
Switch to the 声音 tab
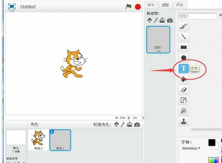tap(179, 5)
